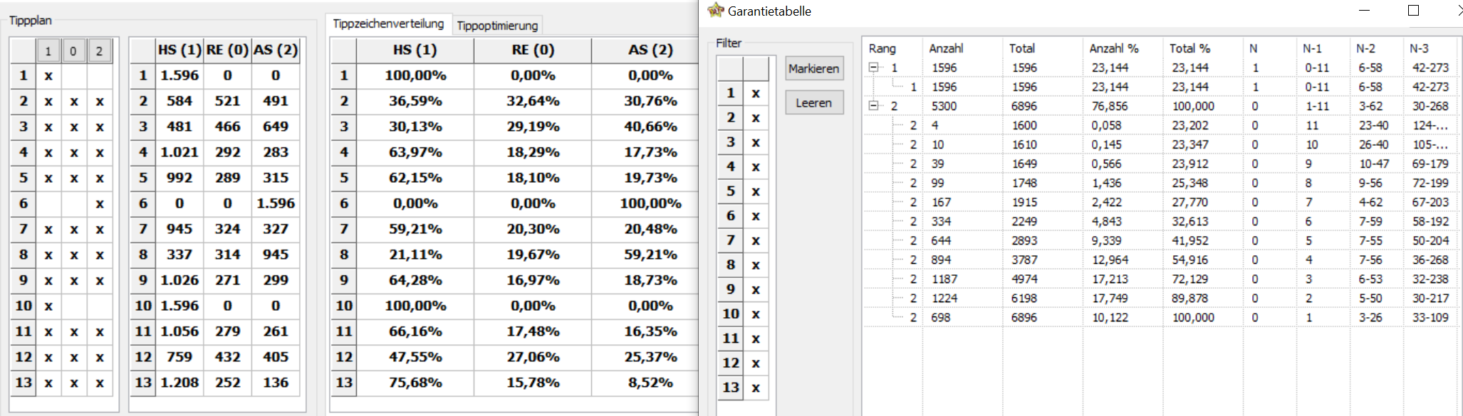The image size is (1463, 416).
Task: Toggle column header 1 in Tippplan
Action: tap(48, 50)
